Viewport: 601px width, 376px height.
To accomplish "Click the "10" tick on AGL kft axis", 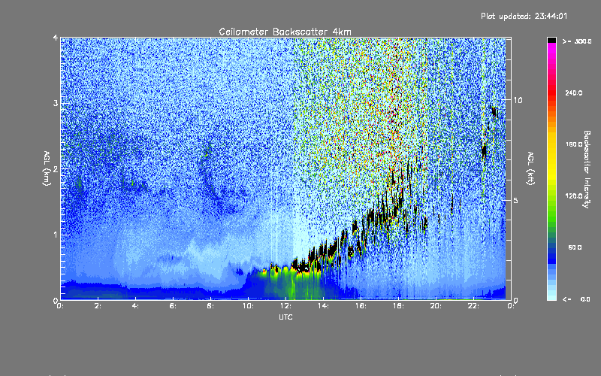I will tap(518, 100).
